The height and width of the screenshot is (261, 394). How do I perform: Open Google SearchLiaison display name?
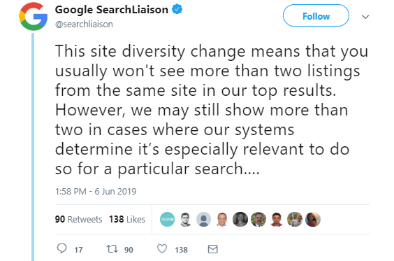tap(112, 10)
